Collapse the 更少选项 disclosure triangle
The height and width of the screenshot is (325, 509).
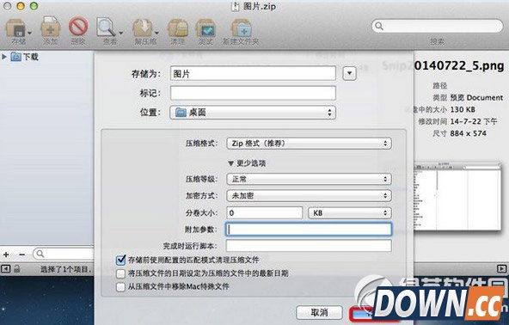pos(230,163)
